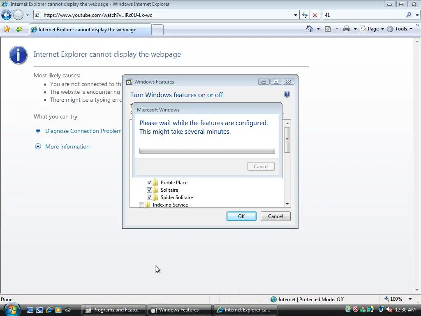Expand the command bar overflow chevron
Screen dimensions: 421x316
click(x=418, y=25)
